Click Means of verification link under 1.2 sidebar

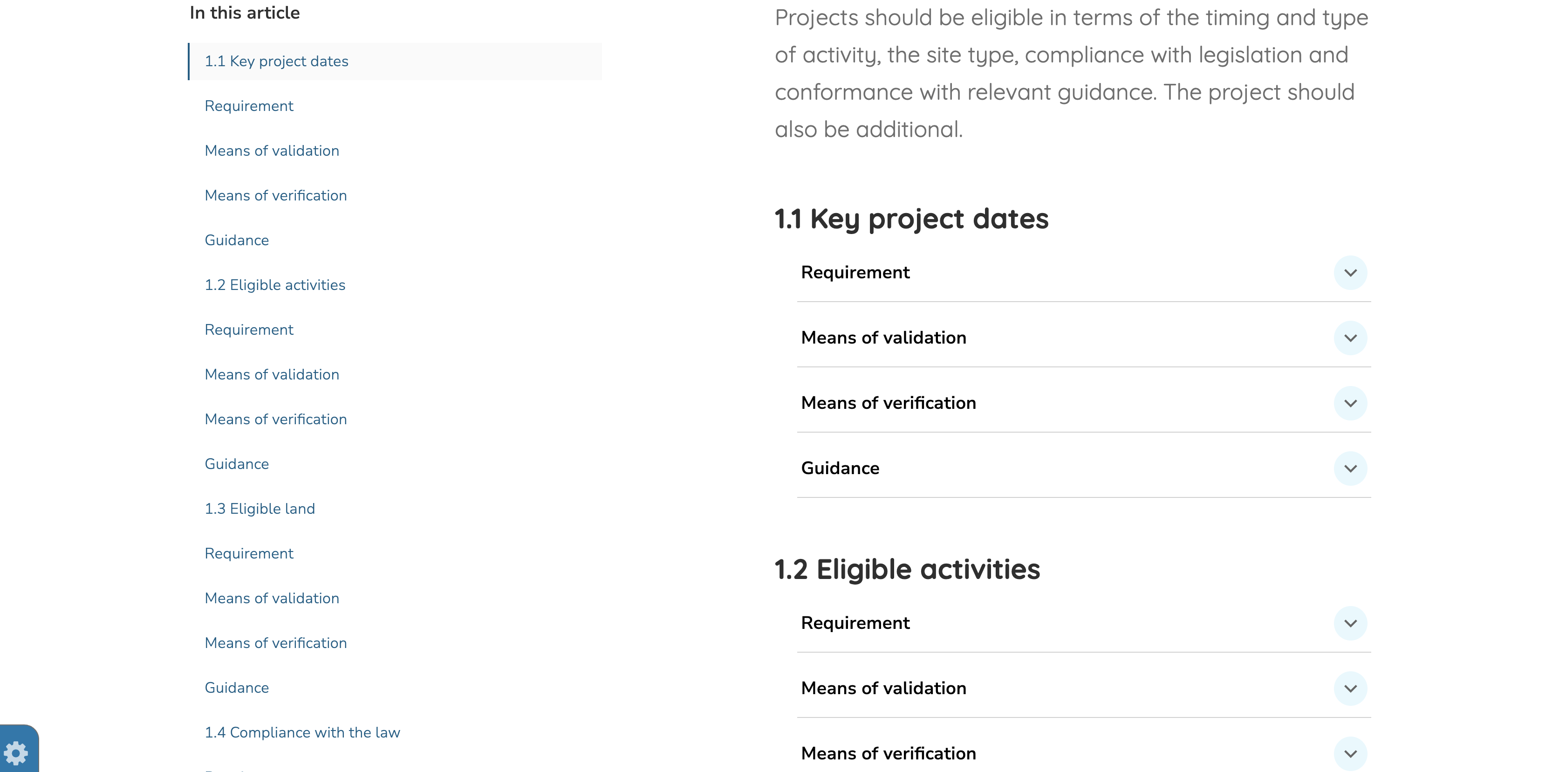coord(275,419)
